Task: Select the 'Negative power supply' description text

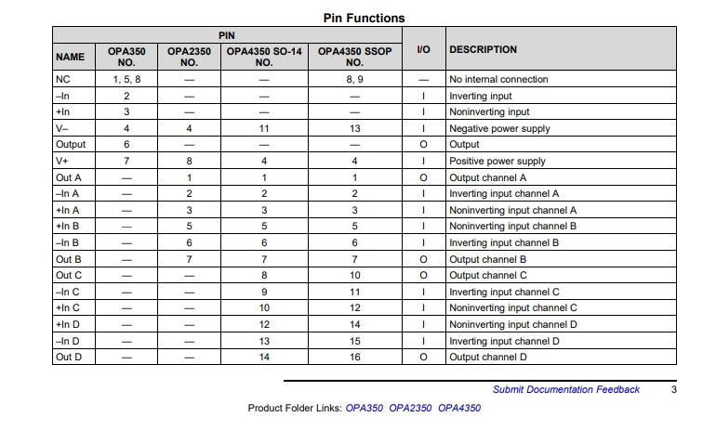Action: (499, 128)
